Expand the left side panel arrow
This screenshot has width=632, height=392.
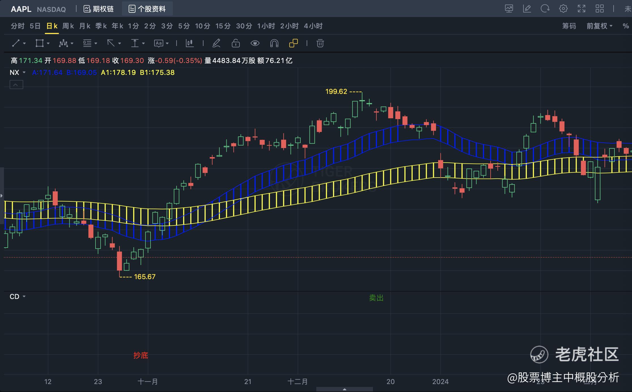click(2, 196)
